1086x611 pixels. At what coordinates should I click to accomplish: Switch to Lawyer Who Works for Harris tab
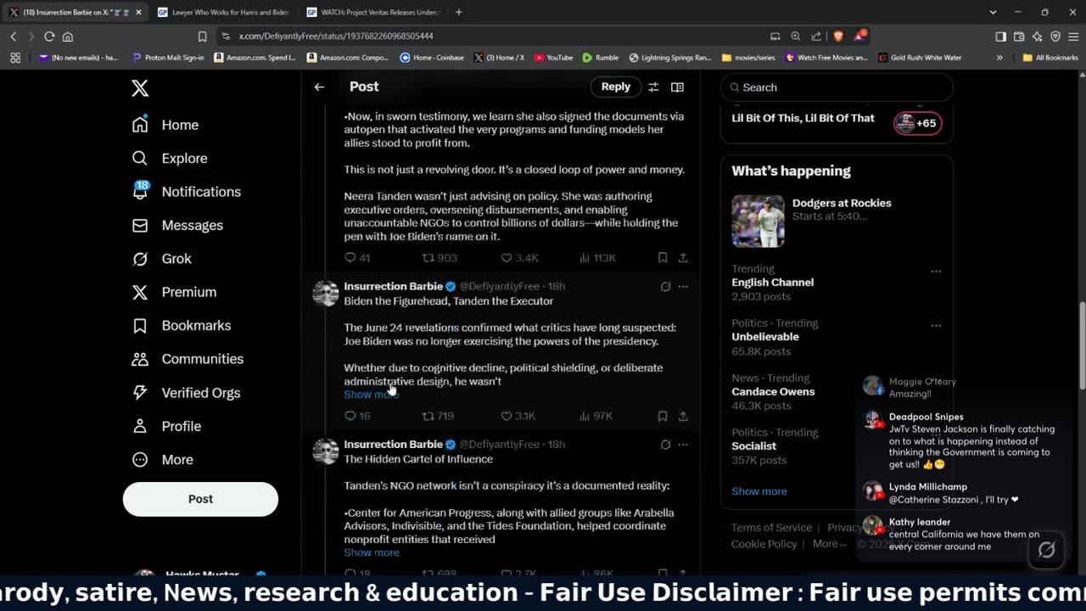pos(226,12)
